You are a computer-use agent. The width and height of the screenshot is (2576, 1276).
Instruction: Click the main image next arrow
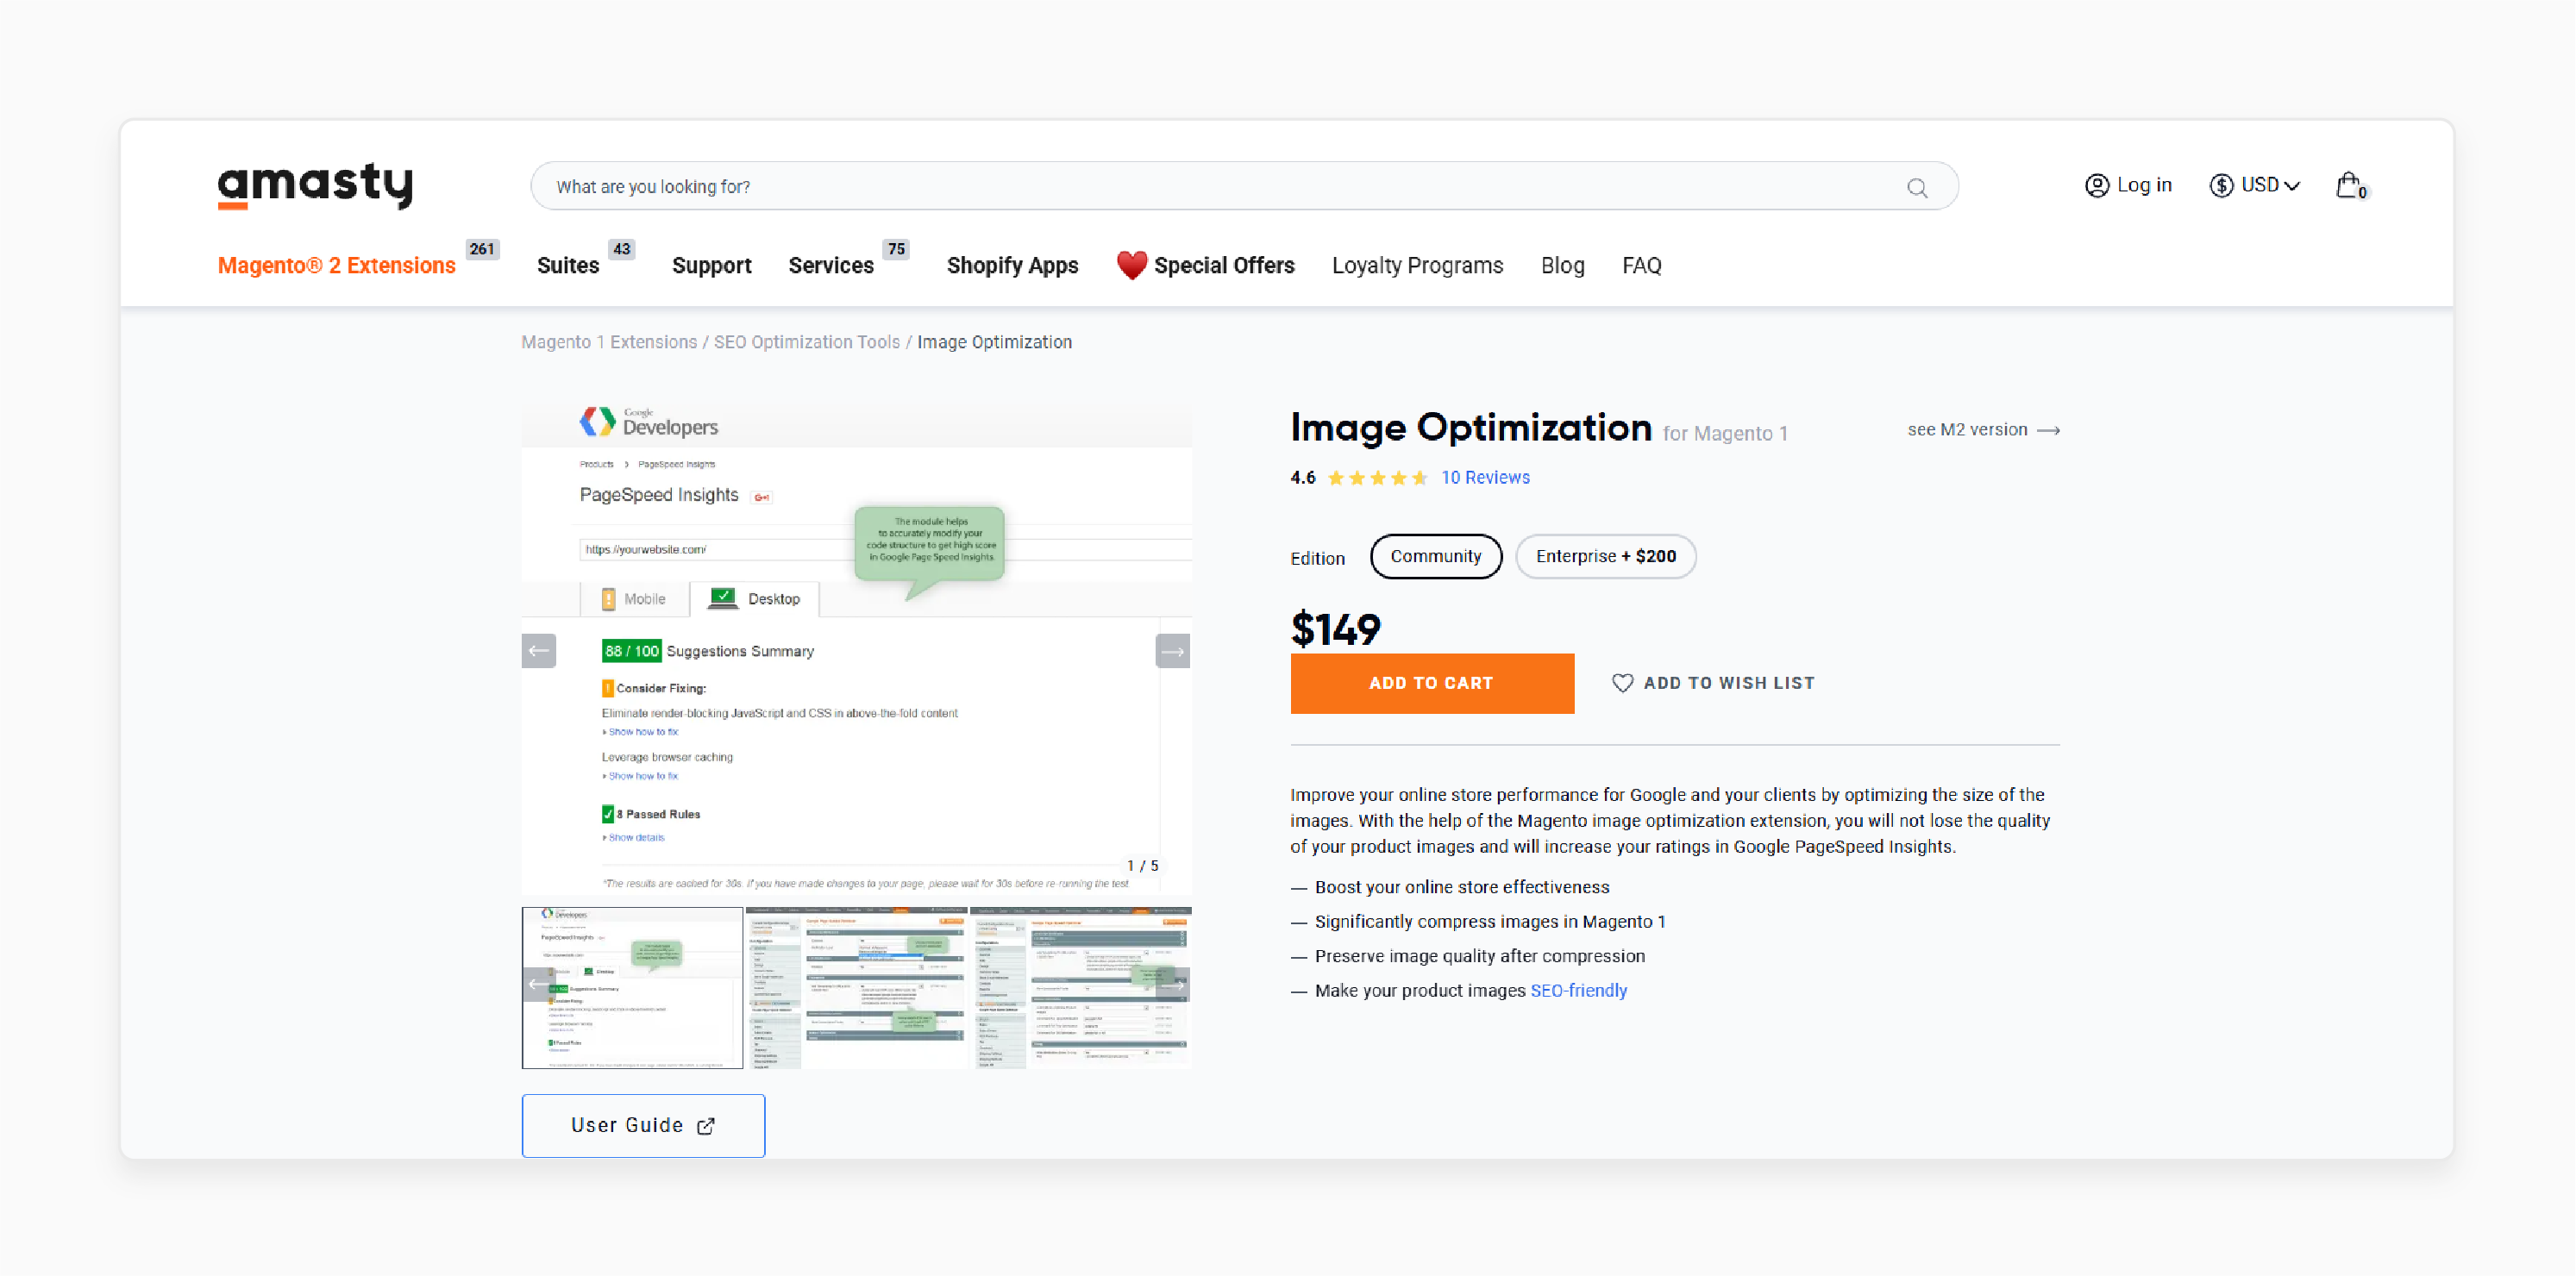1173,651
